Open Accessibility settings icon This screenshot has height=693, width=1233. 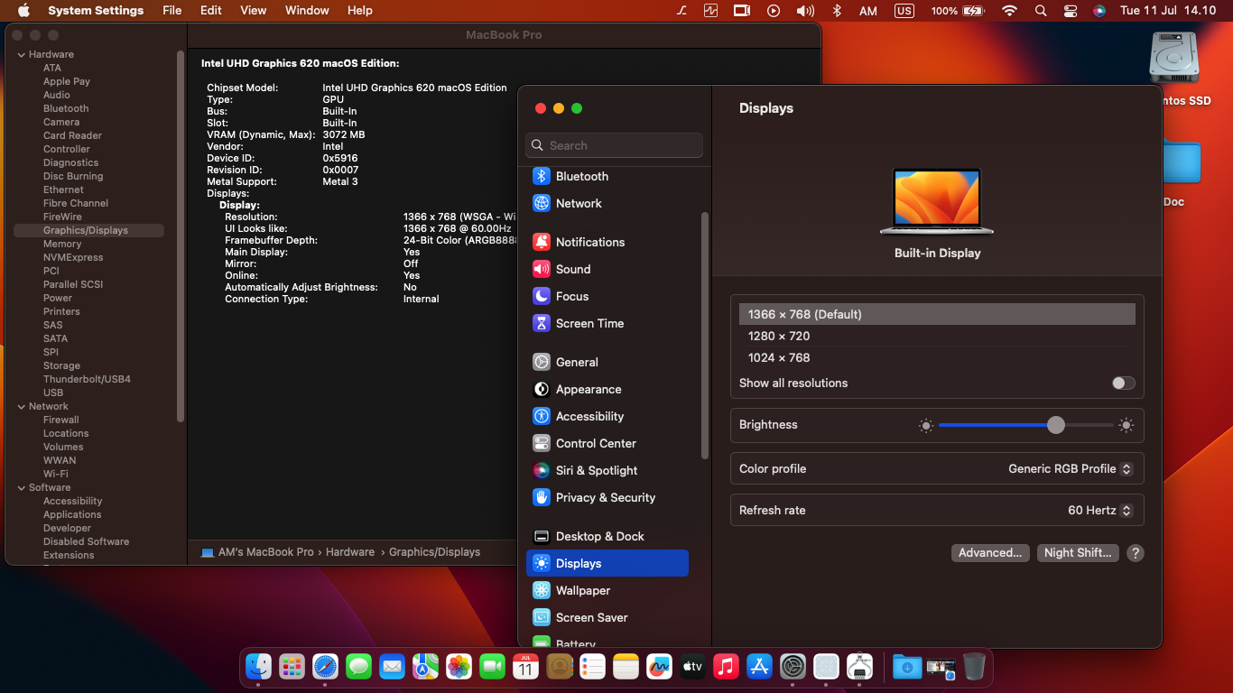[542, 416]
